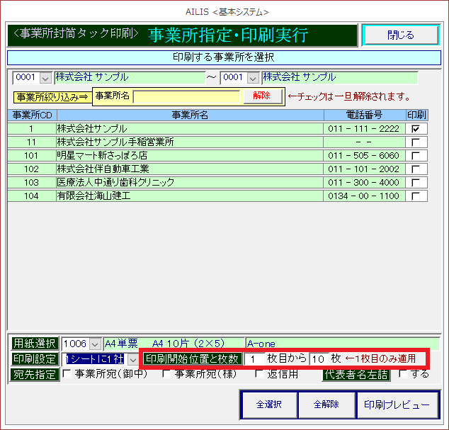Image resolution: width=449 pixels, height=430 pixels.
Task: Select the 医療法人中通り歯科クリニック row
Action: point(190,183)
